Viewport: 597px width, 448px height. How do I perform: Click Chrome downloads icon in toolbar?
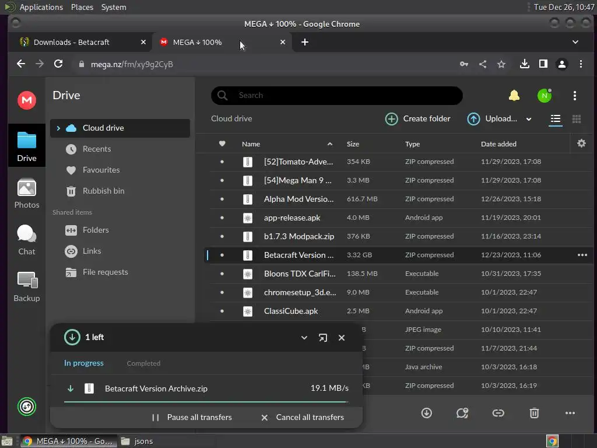coord(524,64)
